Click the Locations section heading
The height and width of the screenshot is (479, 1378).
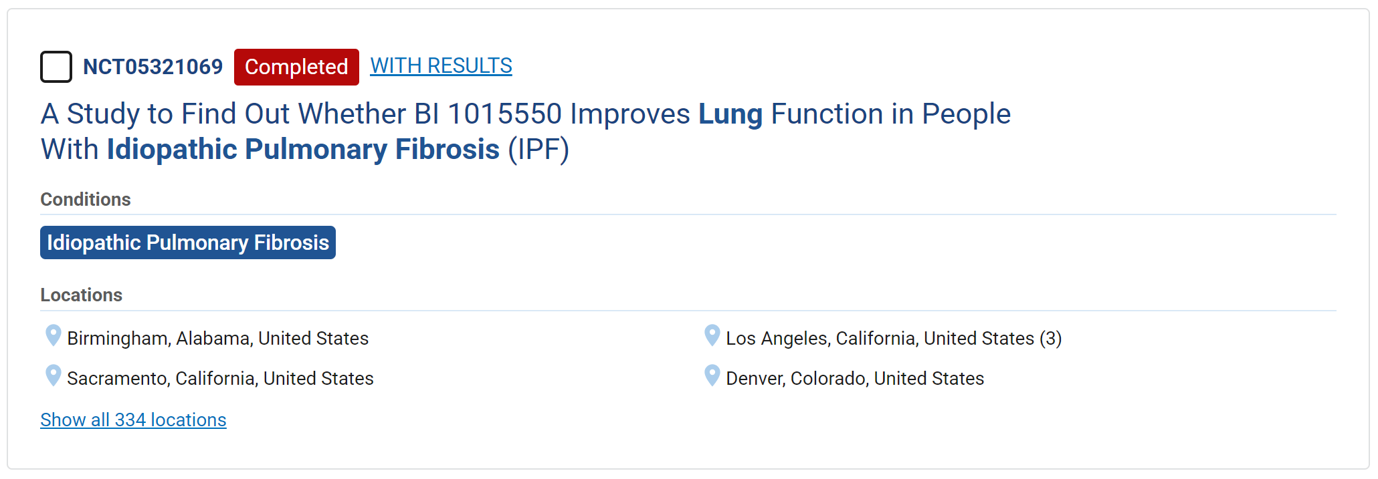82,295
